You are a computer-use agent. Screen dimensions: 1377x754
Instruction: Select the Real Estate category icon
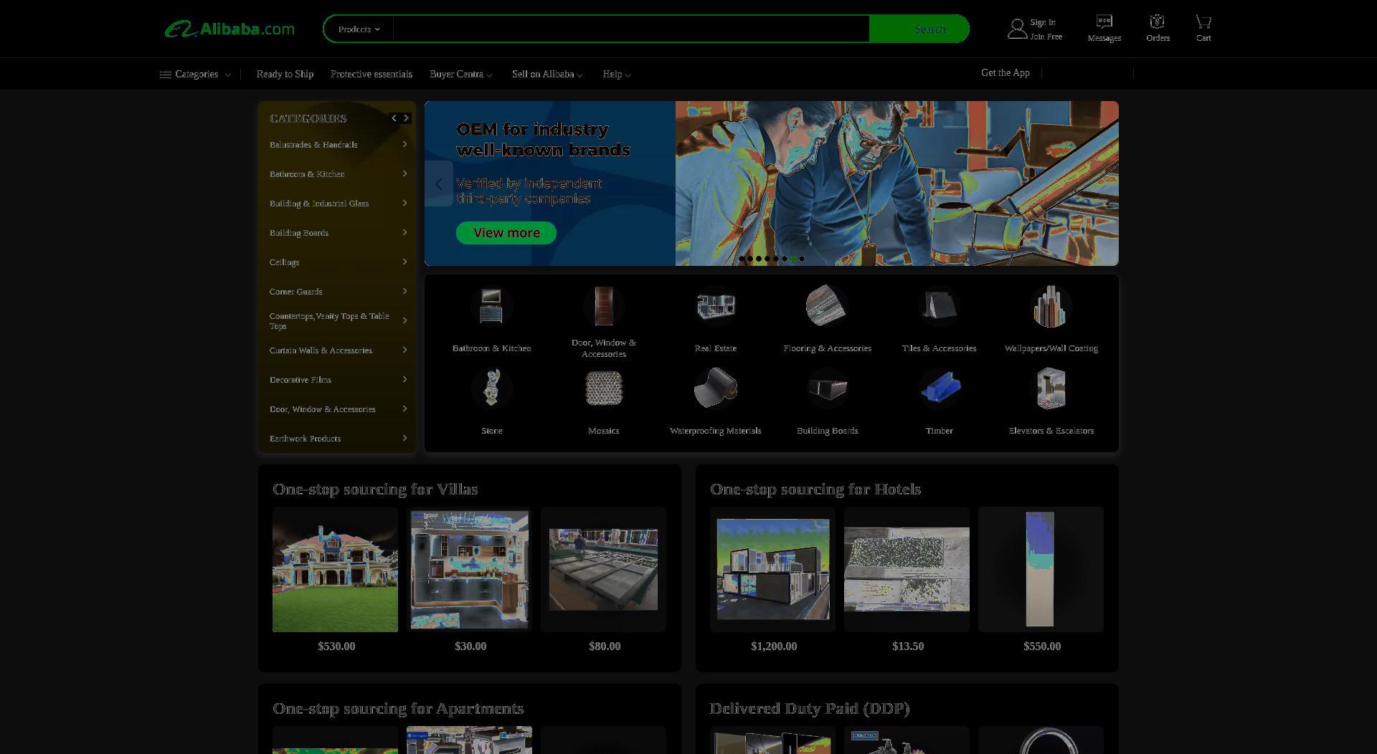tap(716, 306)
